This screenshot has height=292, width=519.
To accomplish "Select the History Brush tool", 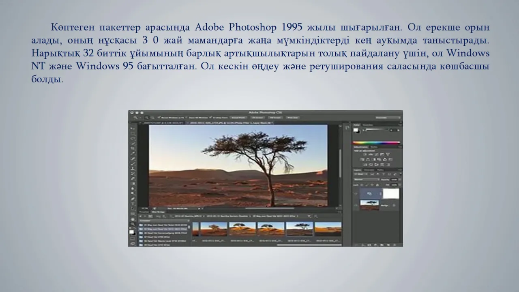I will pyautogui.click(x=133, y=174).
